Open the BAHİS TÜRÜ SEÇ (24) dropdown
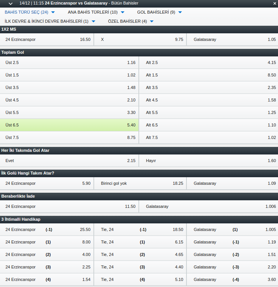The height and width of the screenshot is (287, 278). click(30, 12)
